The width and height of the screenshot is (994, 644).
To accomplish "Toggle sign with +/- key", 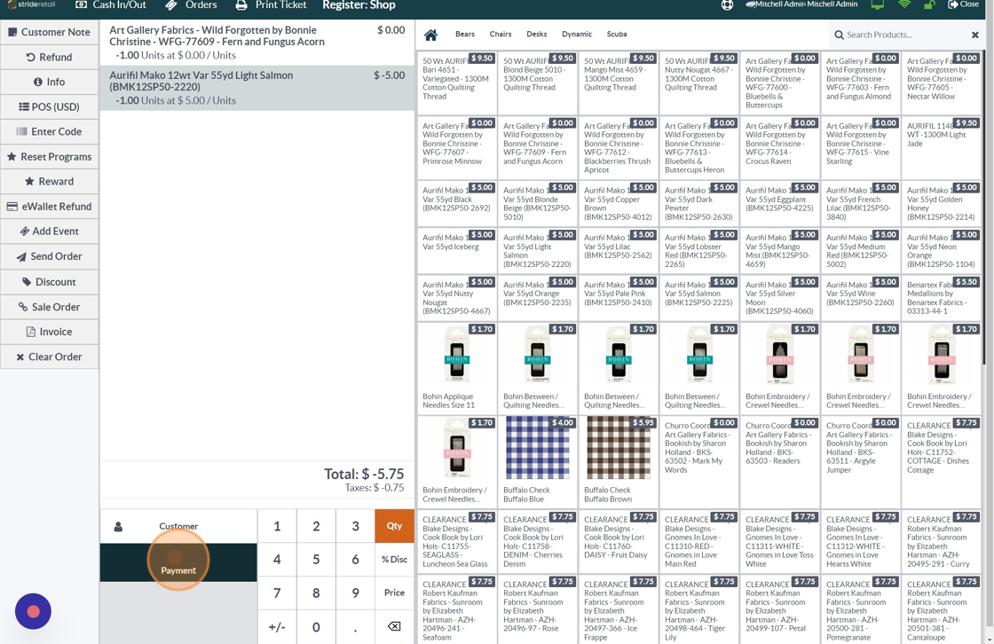I will point(277,627).
